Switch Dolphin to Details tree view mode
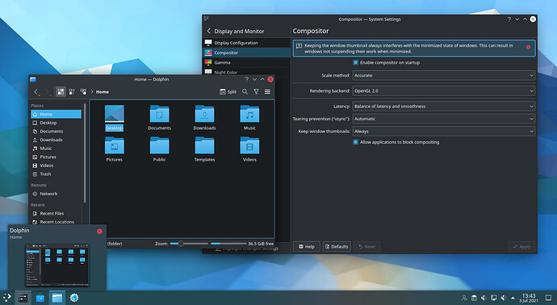Image resolution: width=557 pixels, height=305 pixels. [83, 92]
